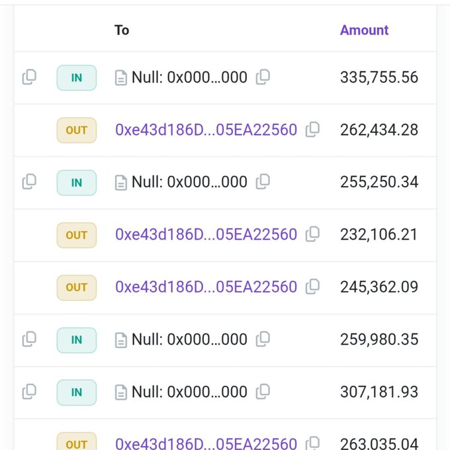Image resolution: width=450 pixels, height=450 pixels.
Task: Copy the 0xe43d186D address in the 245,362.09 row
Action: click(x=312, y=287)
